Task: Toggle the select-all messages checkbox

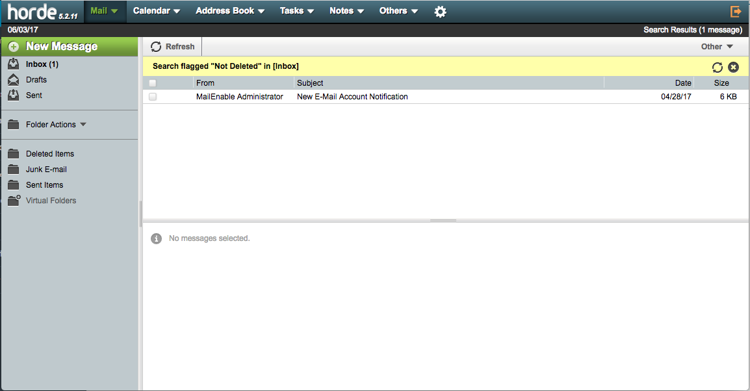Action: 153,83
